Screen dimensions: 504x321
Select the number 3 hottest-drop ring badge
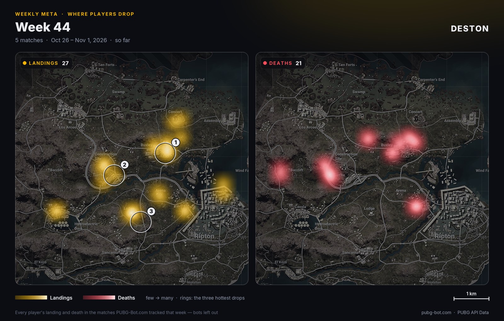[151, 211]
